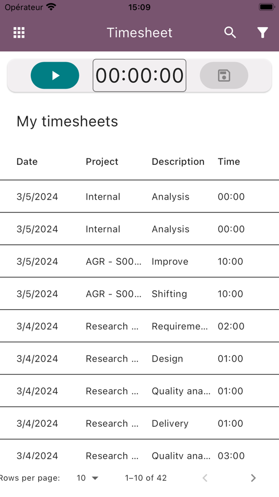This screenshot has height=497, width=279.
Task: Click the 00:00:00 timer field
Action: pos(140,75)
